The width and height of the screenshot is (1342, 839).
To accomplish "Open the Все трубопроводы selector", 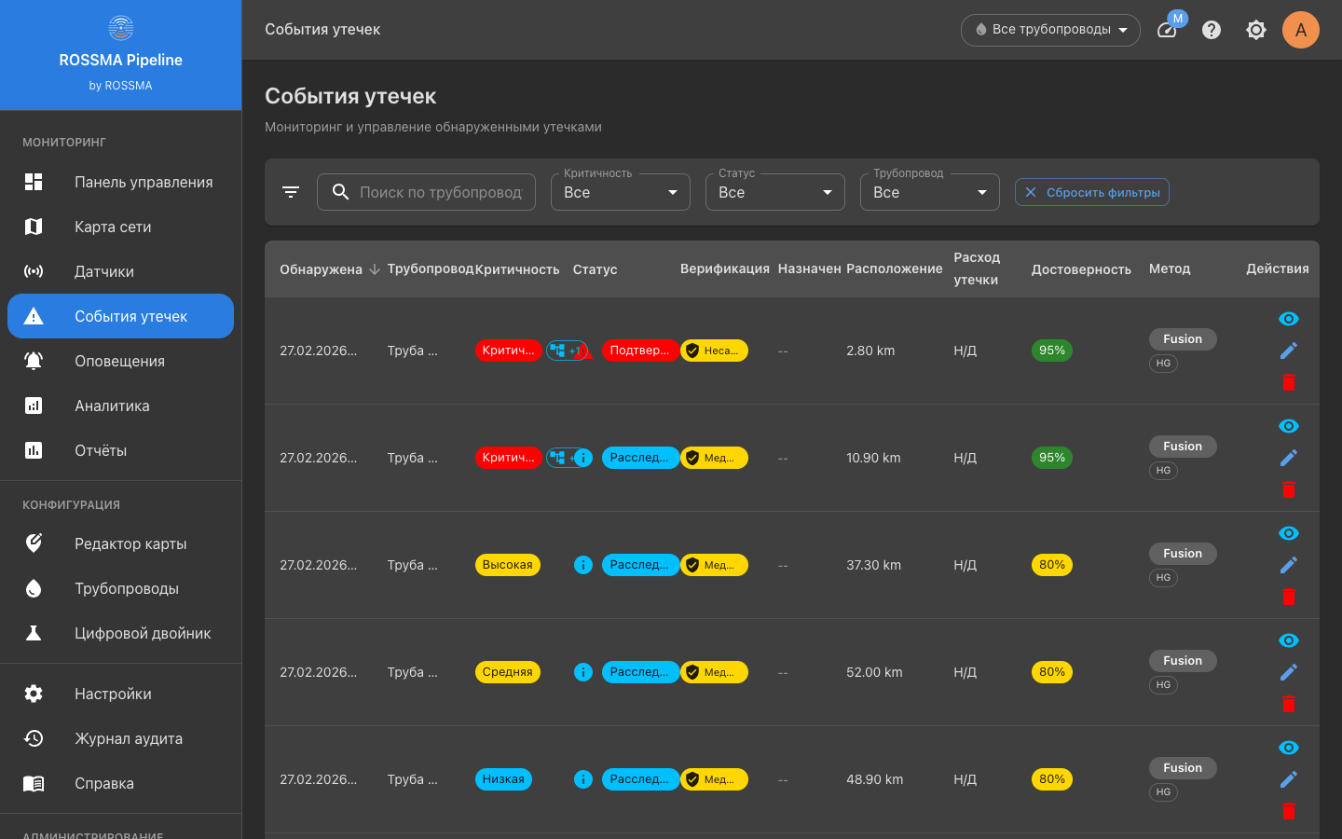I will pyautogui.click(x=1050, y=30).
